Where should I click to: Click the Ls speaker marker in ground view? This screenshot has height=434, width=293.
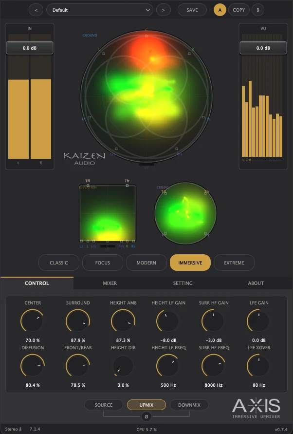point(90,117)
